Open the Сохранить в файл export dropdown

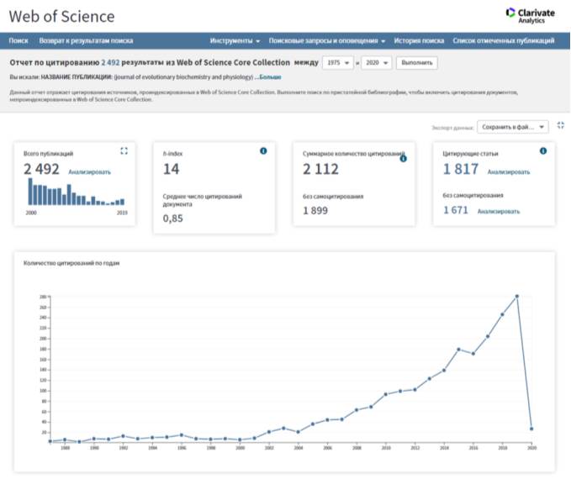point(513,127)
